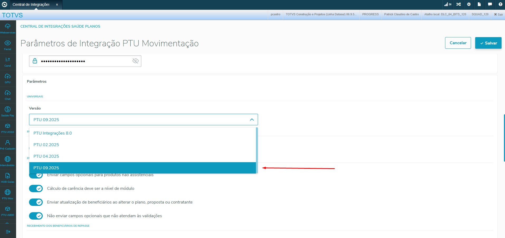Open the Chat sidebar item
505x238 pixels.
pyautogui.click(x=8, y=95)
